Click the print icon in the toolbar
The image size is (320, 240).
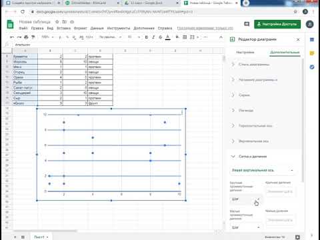click(26, 37)
